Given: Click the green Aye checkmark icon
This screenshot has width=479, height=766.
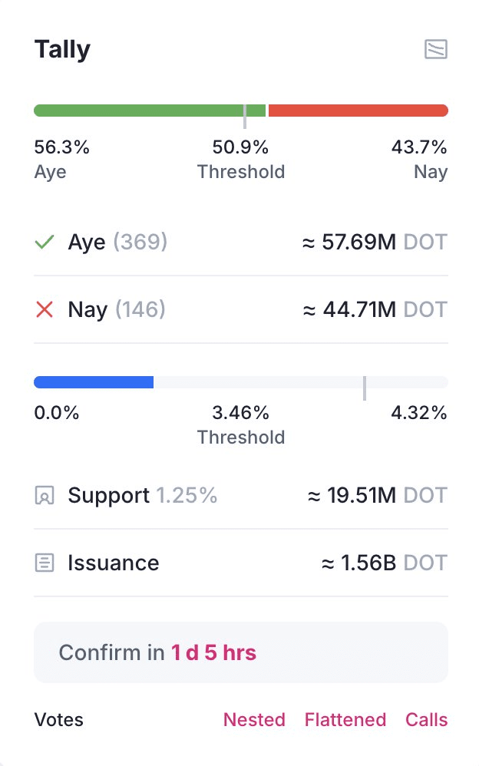Looking at the screenshot, I should (45, 242).
